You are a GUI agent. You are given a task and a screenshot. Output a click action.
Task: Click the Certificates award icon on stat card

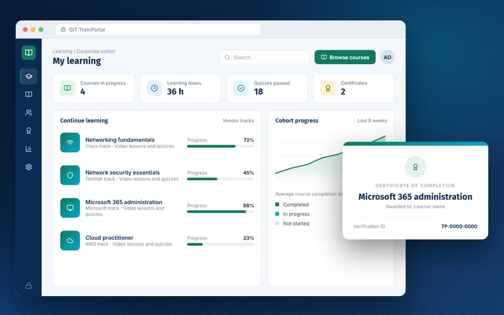point(328,88)
